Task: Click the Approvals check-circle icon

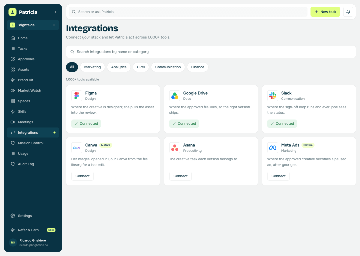Action: (x=13, y=59)
